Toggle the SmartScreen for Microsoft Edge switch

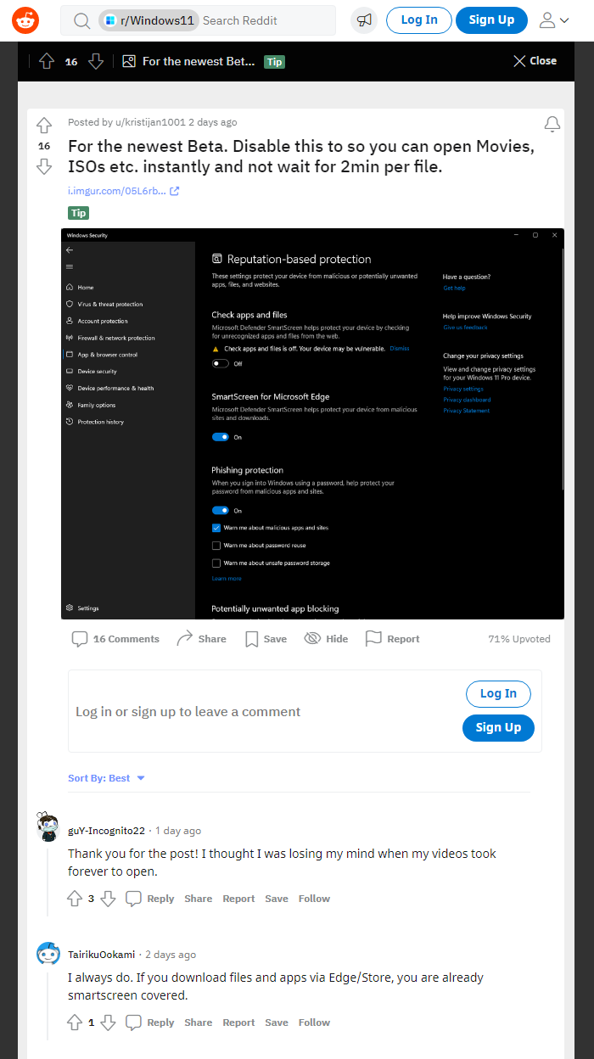pyautogui.click(x=221, y=437)
